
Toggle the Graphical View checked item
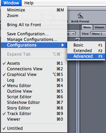coord(34,74)
